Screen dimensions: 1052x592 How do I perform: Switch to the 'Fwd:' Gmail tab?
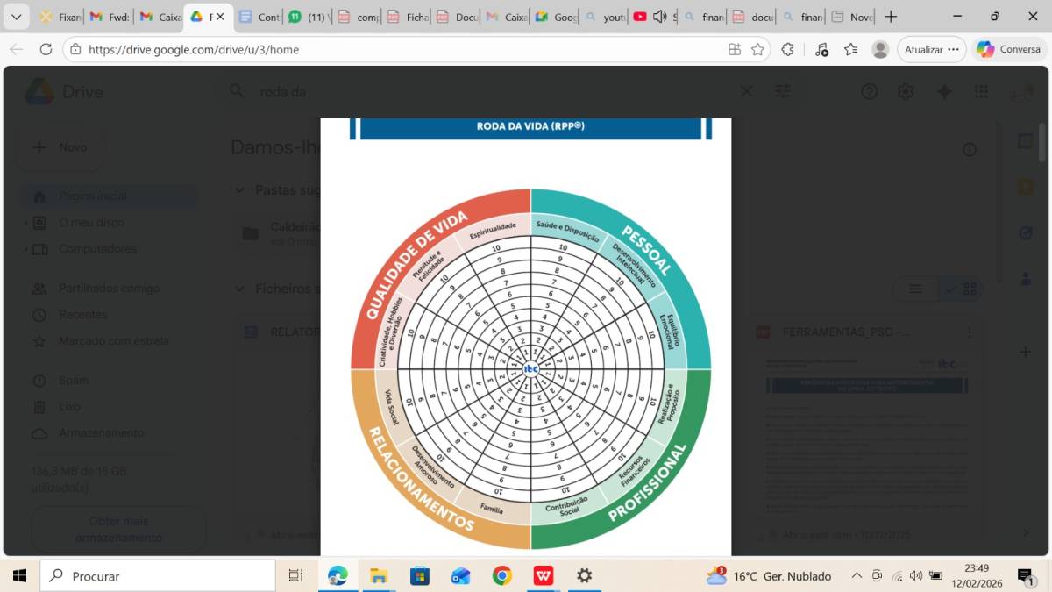pos(109,17)
